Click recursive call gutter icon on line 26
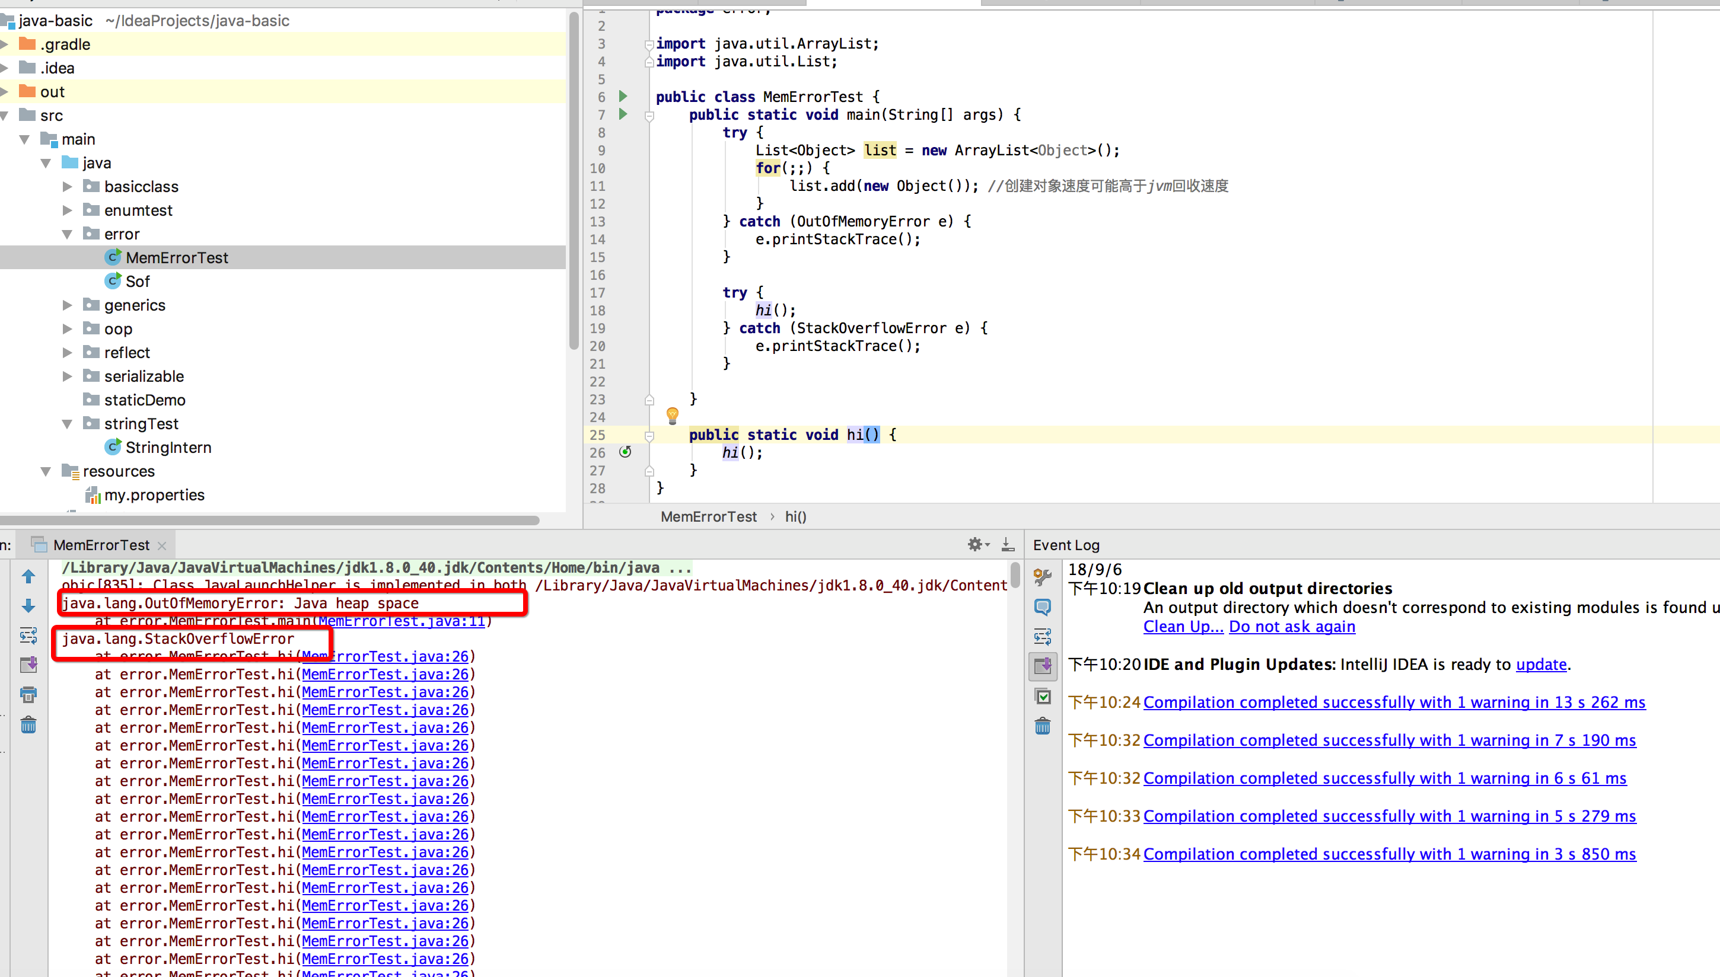The width and height of the screenshot is (1720, 977). click(x=626, y=452)
